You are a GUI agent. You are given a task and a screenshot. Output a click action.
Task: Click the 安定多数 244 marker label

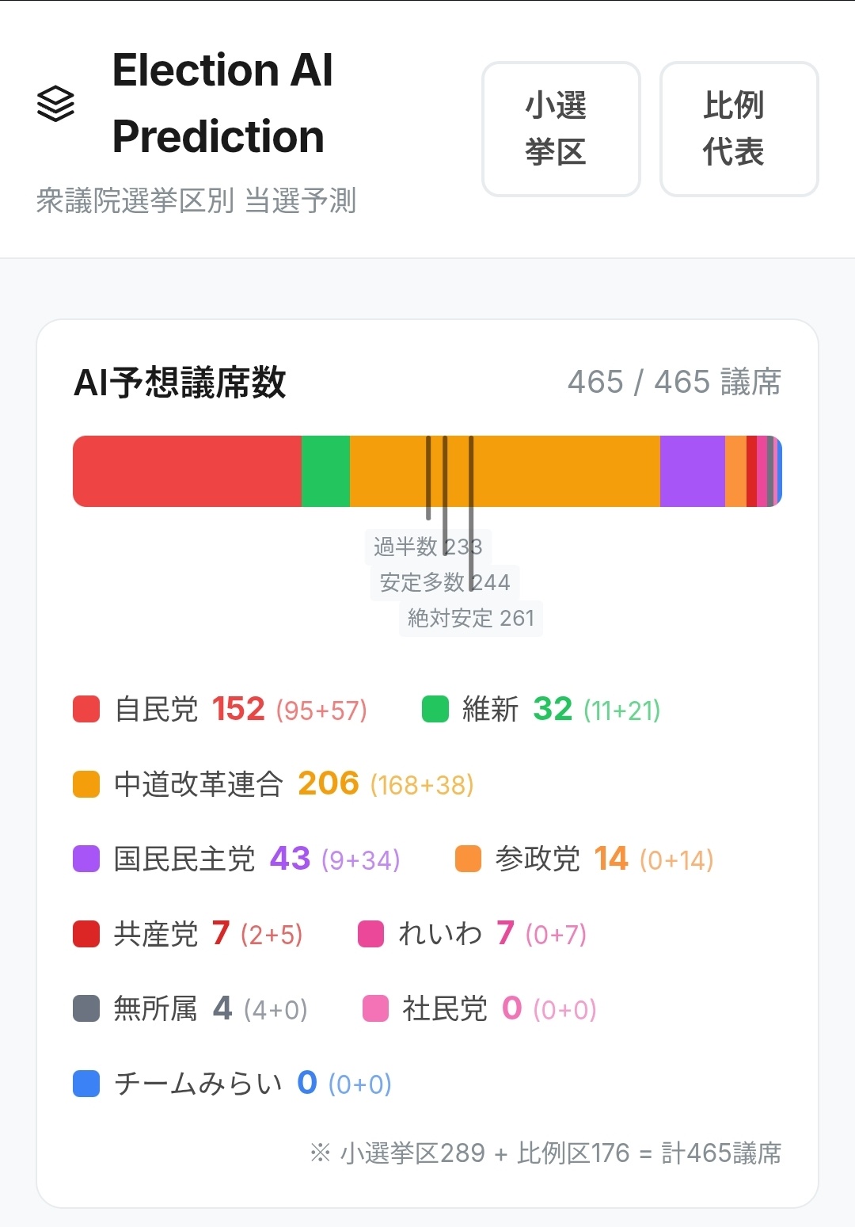(x=444, y=582)
